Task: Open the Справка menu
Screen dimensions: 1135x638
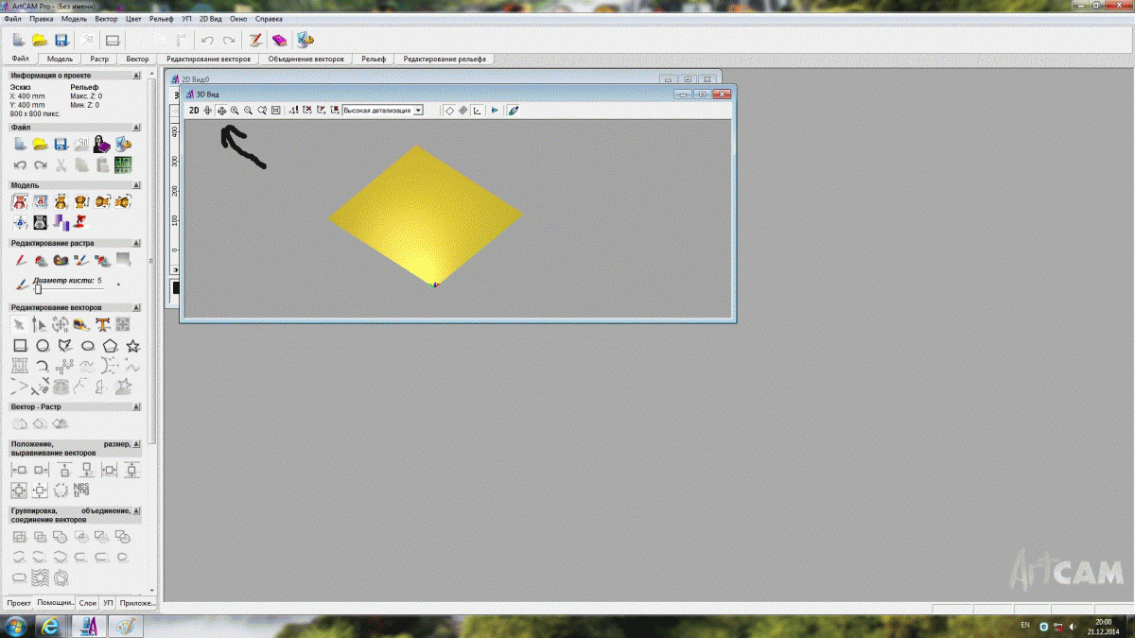Action: (x=269, y=19)
